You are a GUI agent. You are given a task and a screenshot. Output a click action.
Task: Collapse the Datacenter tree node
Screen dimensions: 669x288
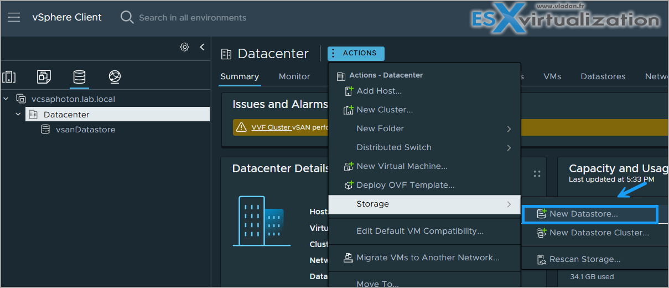pyautogui.click(x=18, y=115)
